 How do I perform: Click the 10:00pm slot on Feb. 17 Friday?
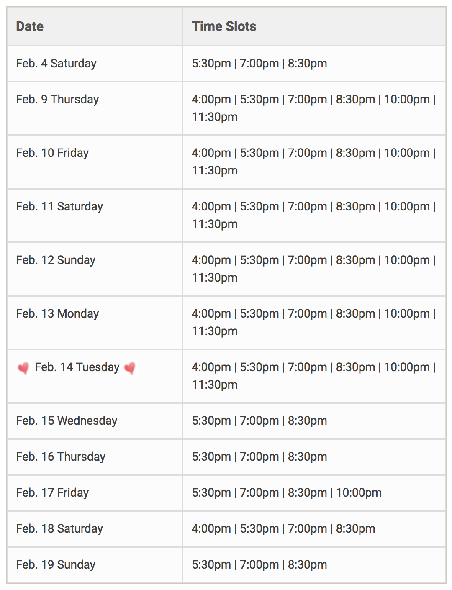359,493
